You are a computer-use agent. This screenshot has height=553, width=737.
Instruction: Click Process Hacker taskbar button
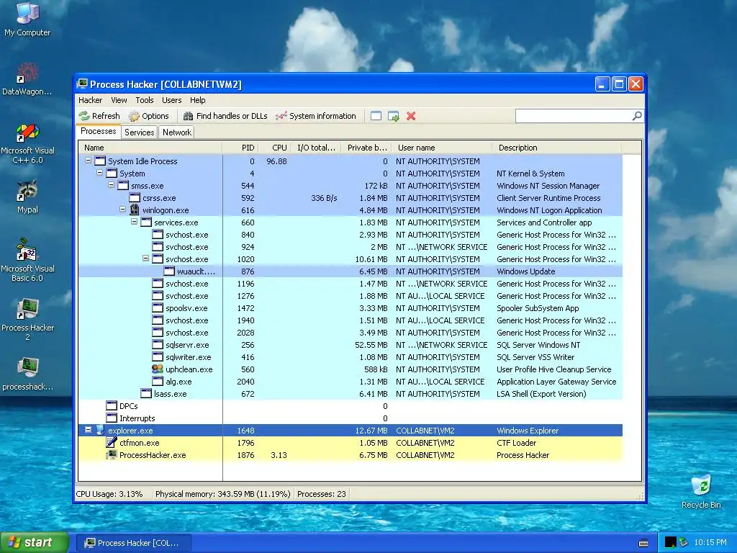point(133,543)
